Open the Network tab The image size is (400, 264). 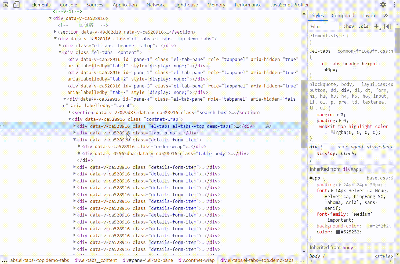(156, 5)
